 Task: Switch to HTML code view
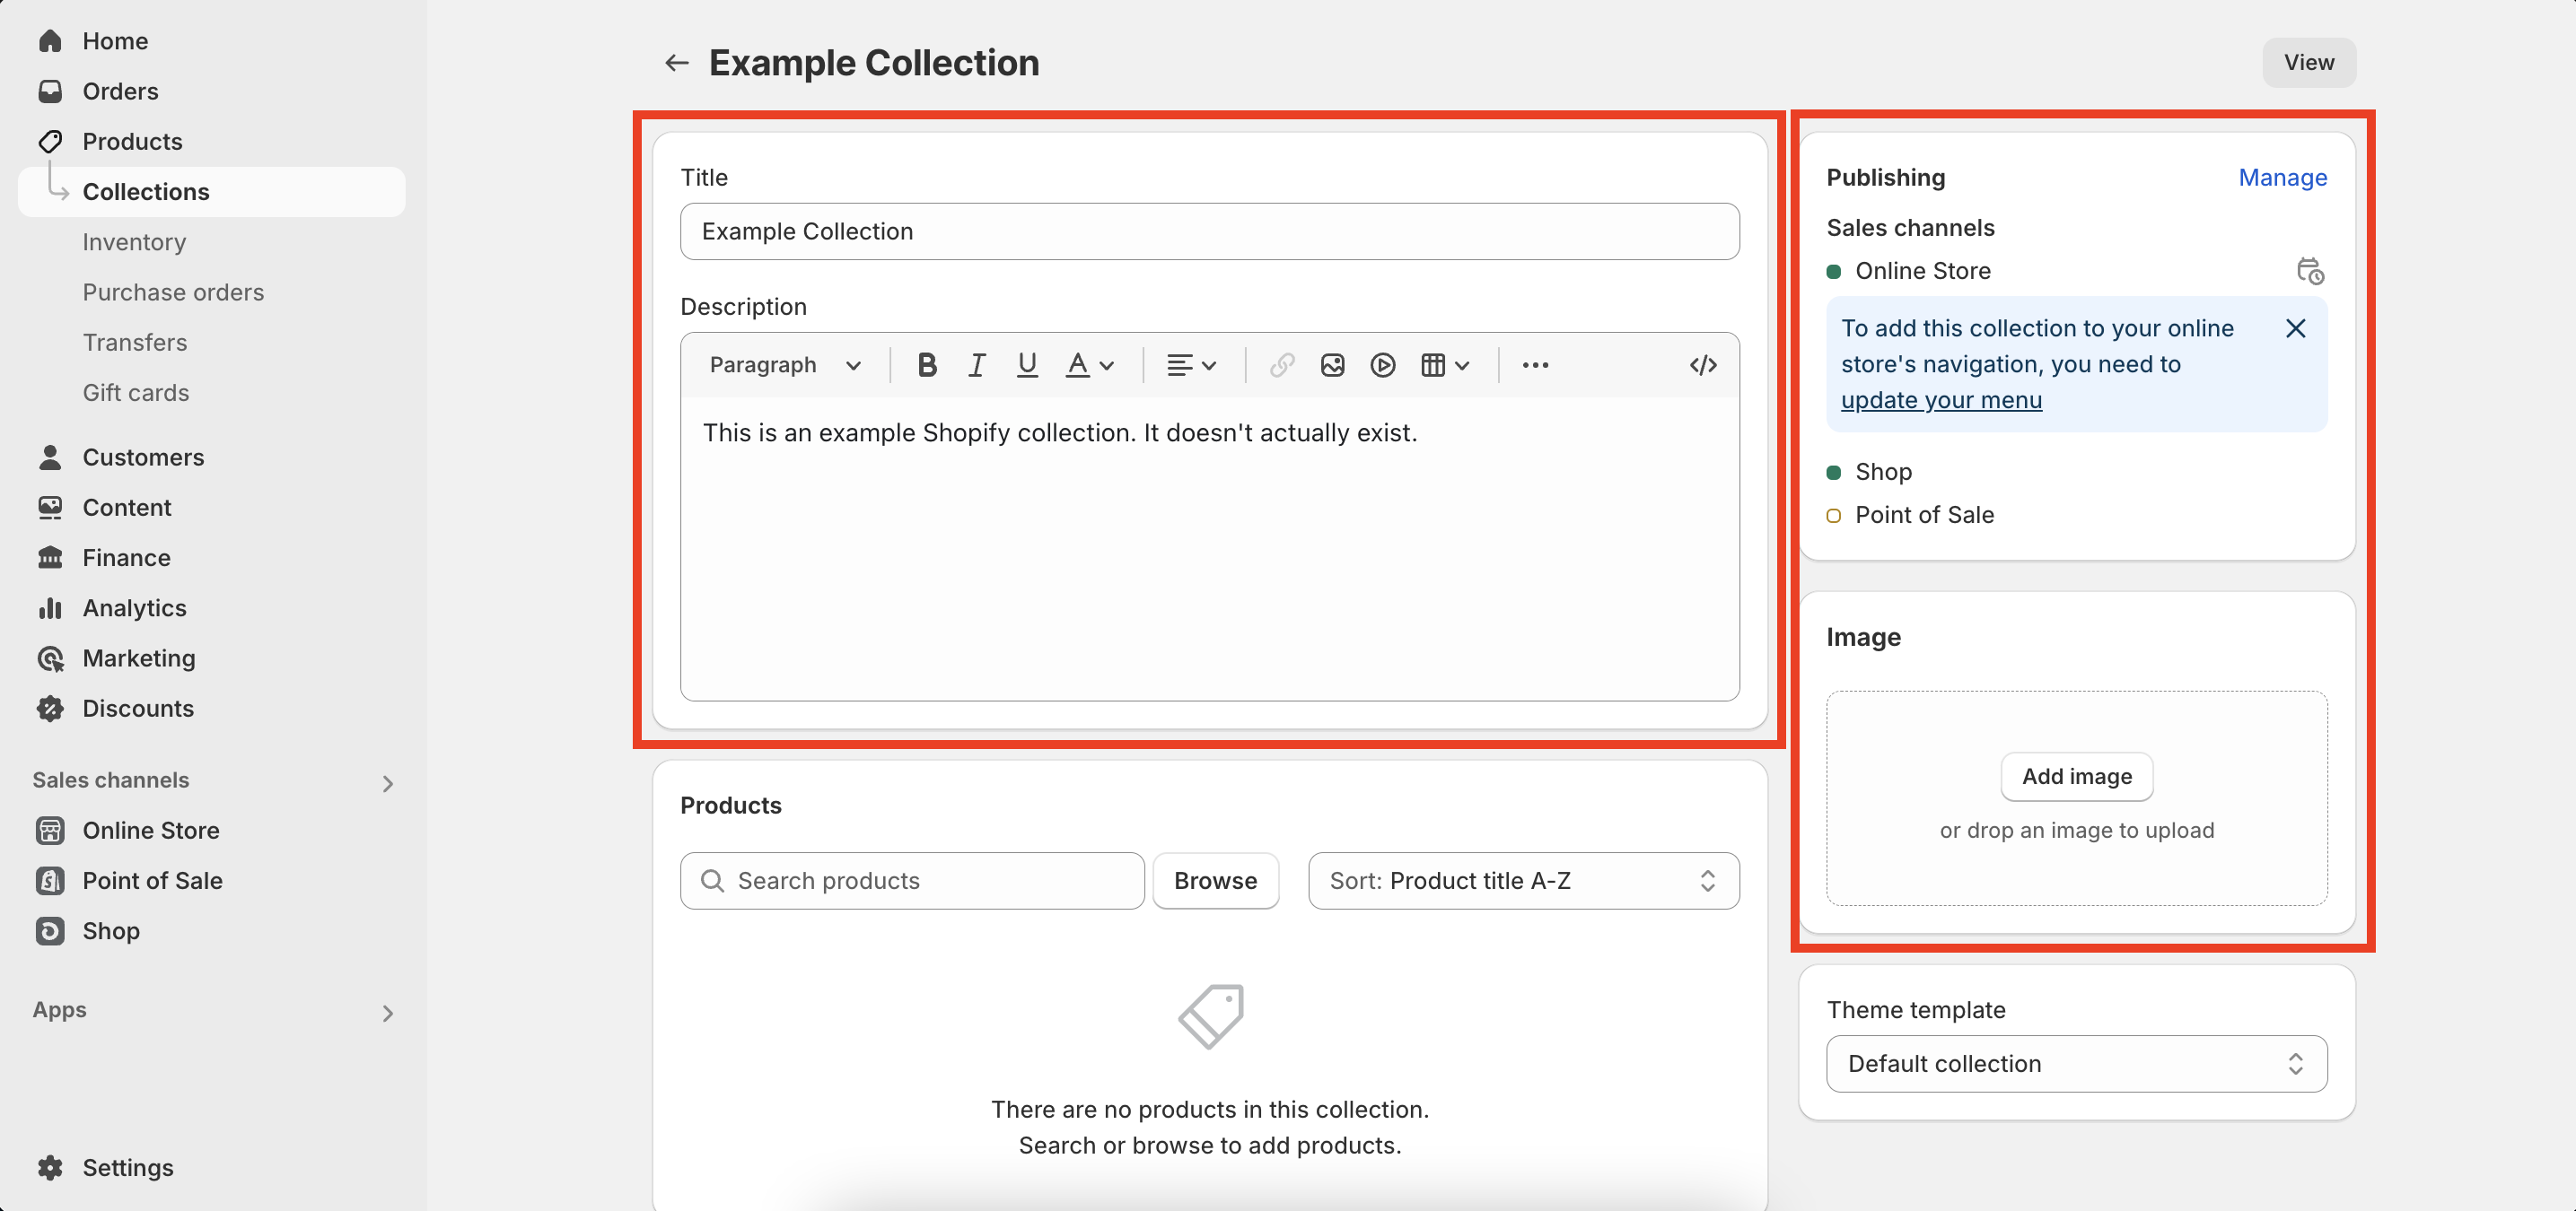1703,365
